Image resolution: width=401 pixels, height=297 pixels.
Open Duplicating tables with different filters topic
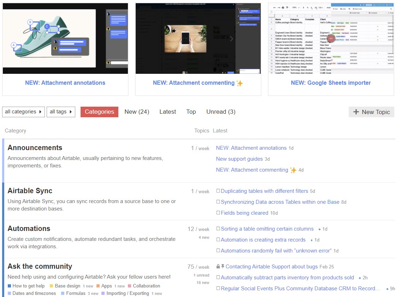(x=264, y=191)
